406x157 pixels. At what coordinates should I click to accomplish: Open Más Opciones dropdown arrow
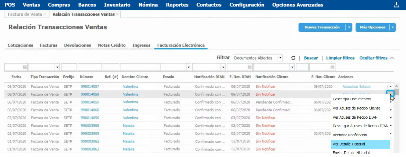click(x=393, y=27)
